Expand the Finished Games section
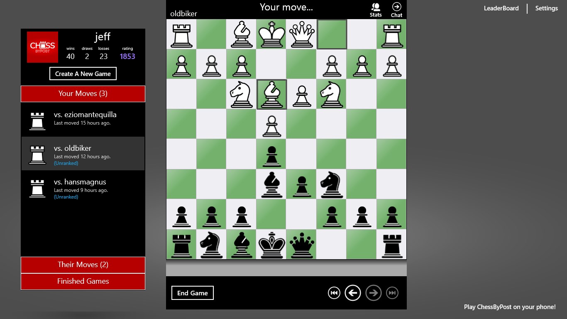The image size is (567, 319). [x=83, y=282]
